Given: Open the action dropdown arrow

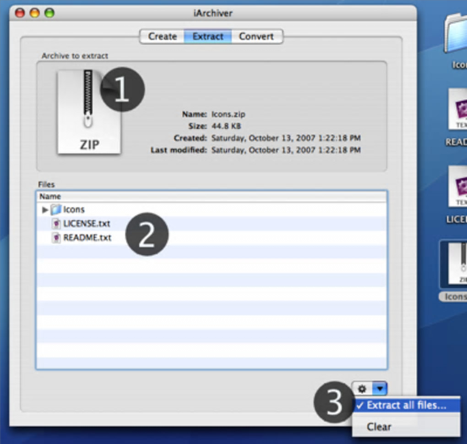Looking at the screenshot, I should point(380,389).
